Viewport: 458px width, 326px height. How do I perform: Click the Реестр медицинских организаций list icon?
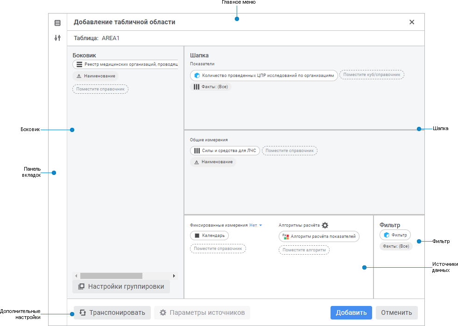79,65
